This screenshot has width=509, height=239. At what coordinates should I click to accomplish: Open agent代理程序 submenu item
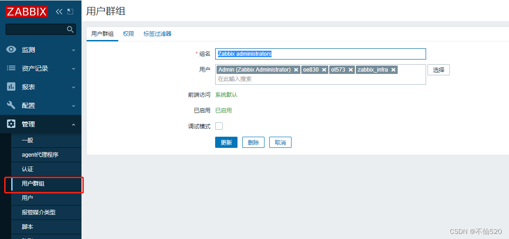click(x=46, y=155)
